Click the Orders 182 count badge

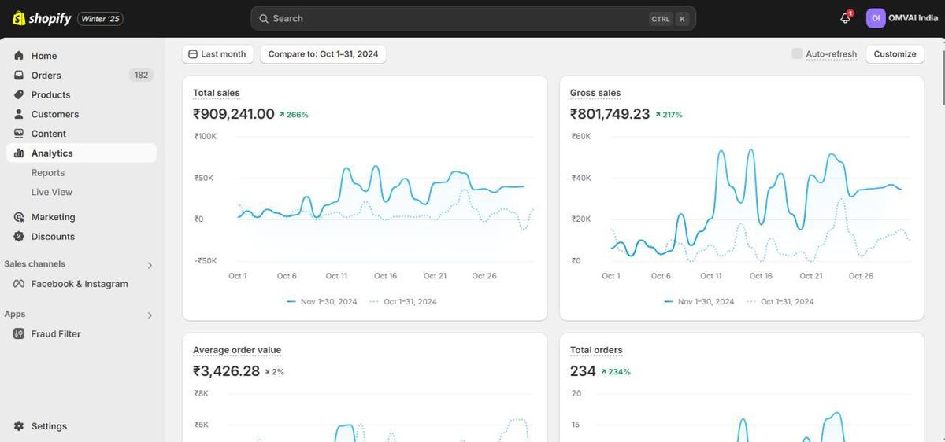pos(141,76)
